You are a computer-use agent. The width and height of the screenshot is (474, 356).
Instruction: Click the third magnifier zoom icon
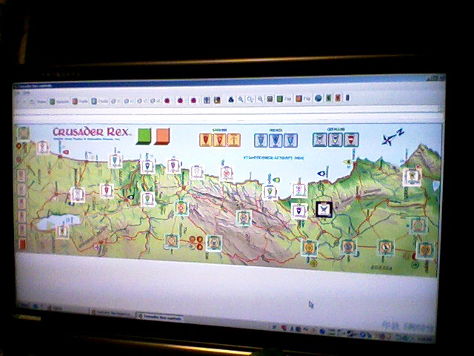pyautogui.click(x=260, y=99)
